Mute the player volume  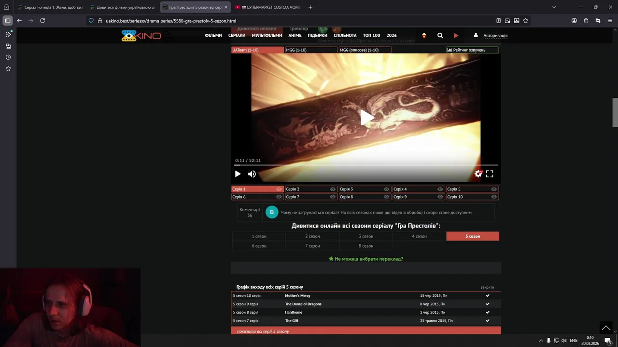252,174
